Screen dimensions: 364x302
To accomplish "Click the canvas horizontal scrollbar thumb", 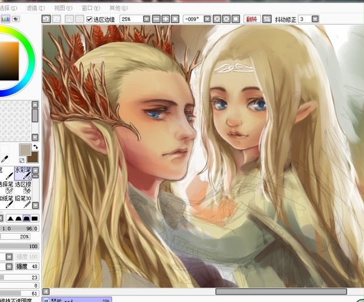I will [281, 292].
